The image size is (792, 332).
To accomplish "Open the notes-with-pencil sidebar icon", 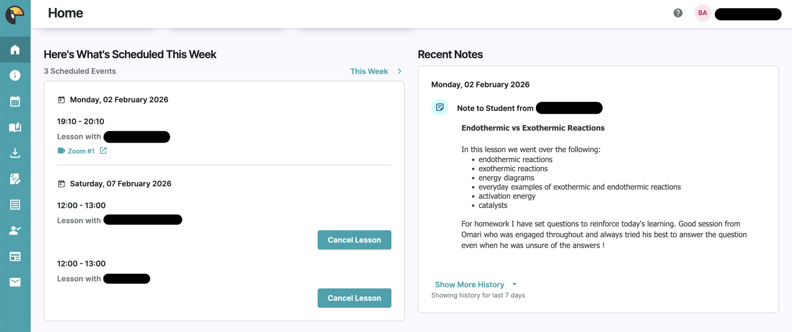I will 15,179.
